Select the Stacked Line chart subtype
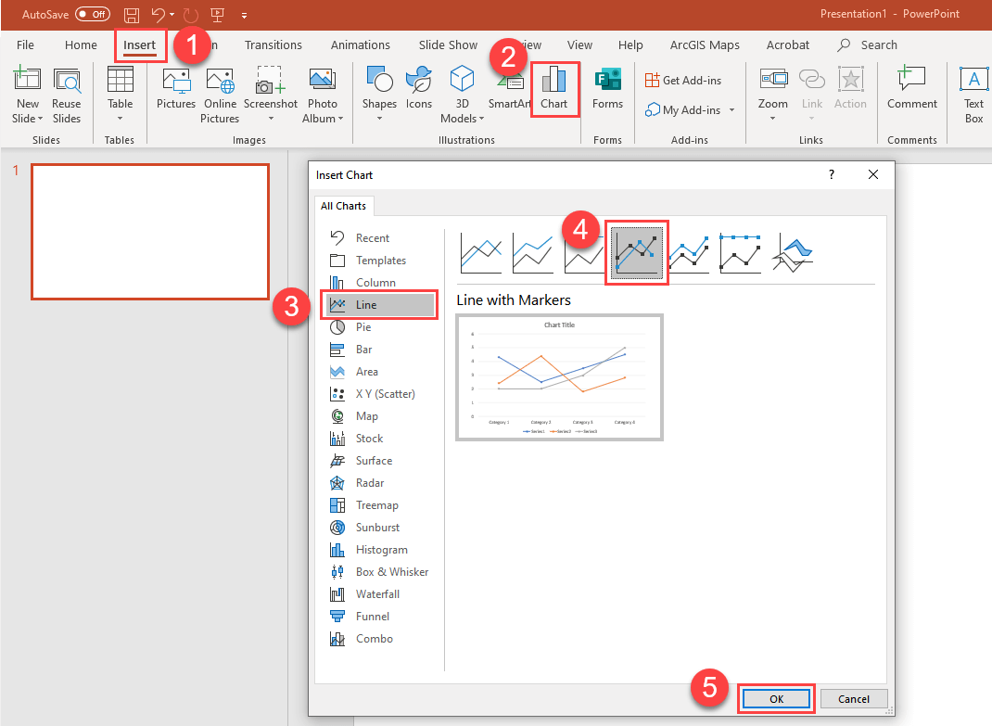 point(532,250)
